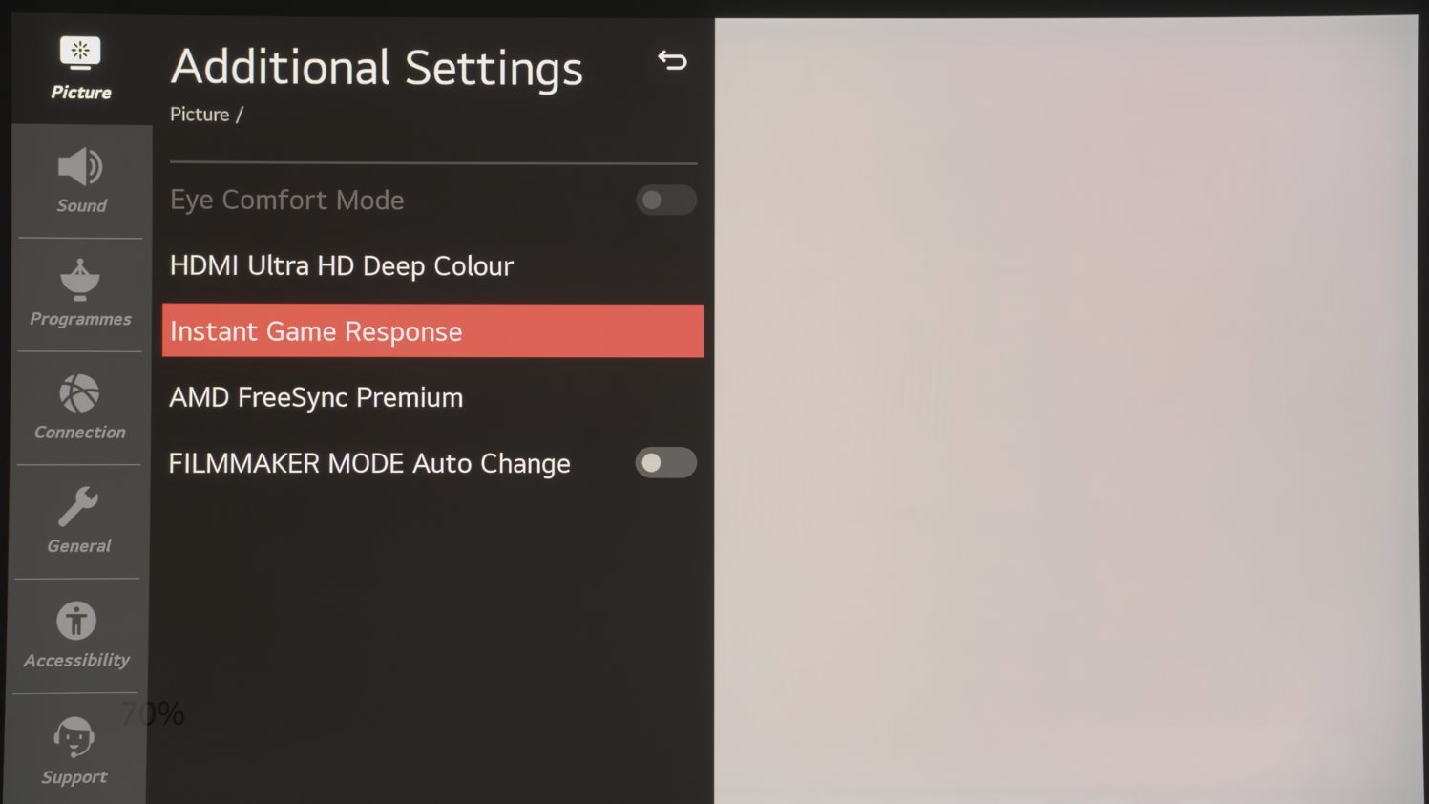Toggle FILMMAKER MODE Auto Change switch

coord(666,463)
